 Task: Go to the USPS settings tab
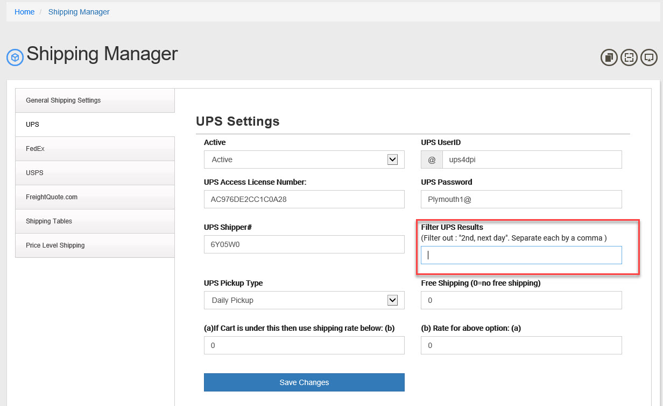[x=95, y=173]
